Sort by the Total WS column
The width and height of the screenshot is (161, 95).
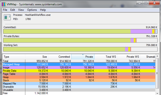click(x=106, y=57)
